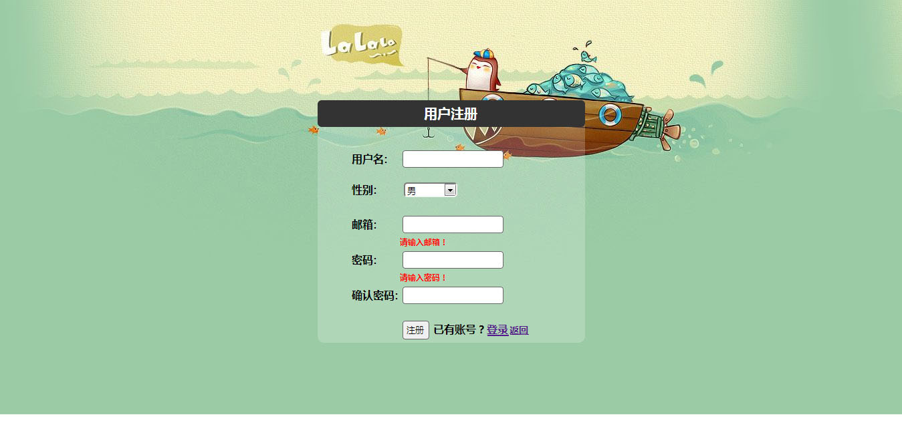Image resolution: width=902 pixels, height=443 pixels.
Task: Focus the 密码 password field
Action: pos(453,260)
